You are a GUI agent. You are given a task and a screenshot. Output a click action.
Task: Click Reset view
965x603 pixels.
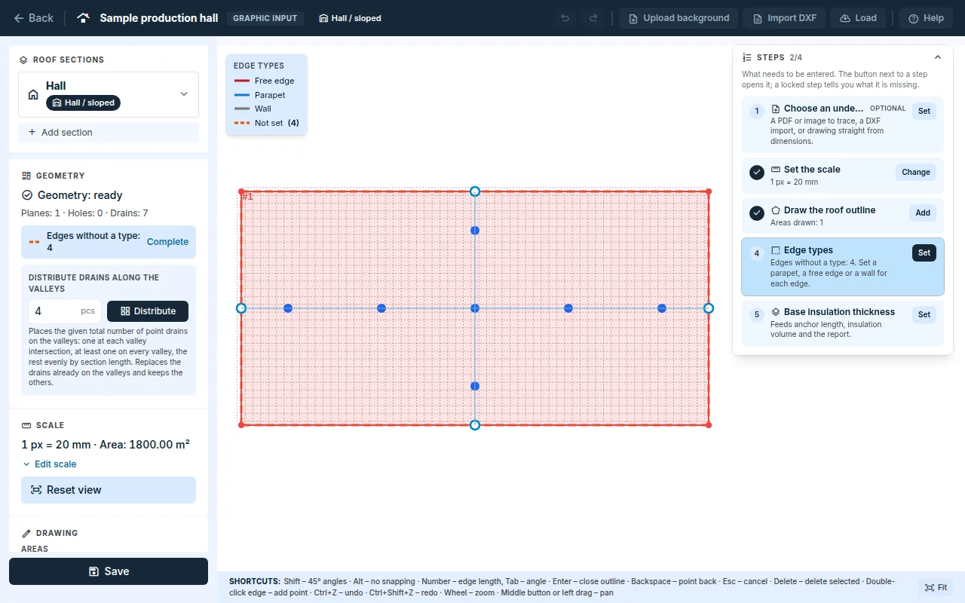point(109,490)
